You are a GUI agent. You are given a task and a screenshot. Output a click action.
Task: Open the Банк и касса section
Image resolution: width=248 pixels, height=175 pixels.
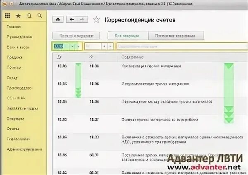pos(18,47)
